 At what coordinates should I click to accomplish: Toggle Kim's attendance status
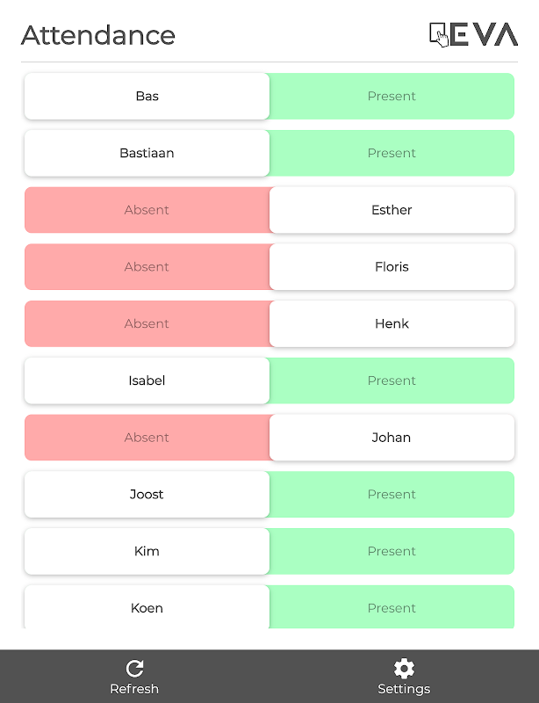tap(147, 551)
